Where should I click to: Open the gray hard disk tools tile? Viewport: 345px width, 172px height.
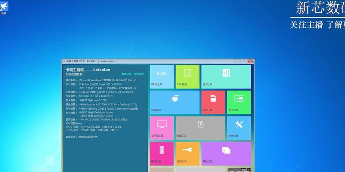click(x=200, y=128)
